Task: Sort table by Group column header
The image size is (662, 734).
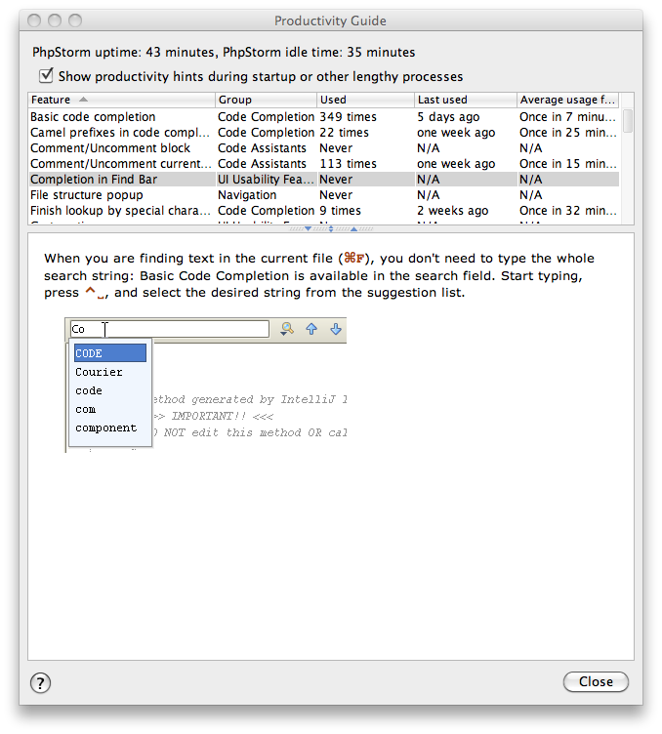Action: pyautogui.click(x=266, y=100)
